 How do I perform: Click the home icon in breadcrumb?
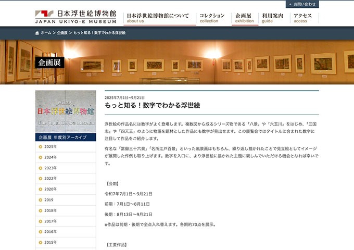[37, 33]
